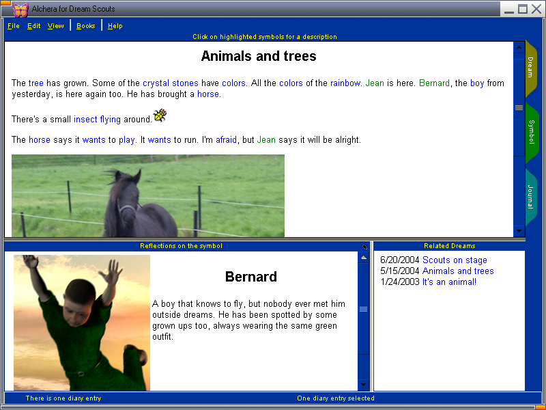This screenshot has height=410, width=546.
Task: Click the Reflections pane scrollbar thumb
Action: [363, 309]
